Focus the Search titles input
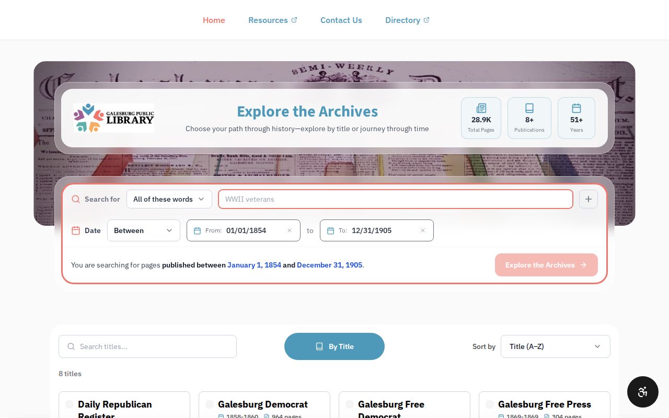Image resolution: width=669 pixels, height=418 pixels. (x=147, y=346)
